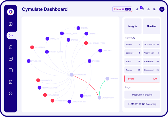
Task: Select the red SQL-SERVER-YONI node
Action: (x=86, y=43)
